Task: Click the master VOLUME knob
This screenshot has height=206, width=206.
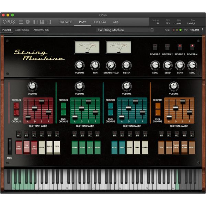Action: (x=80, y=65)
